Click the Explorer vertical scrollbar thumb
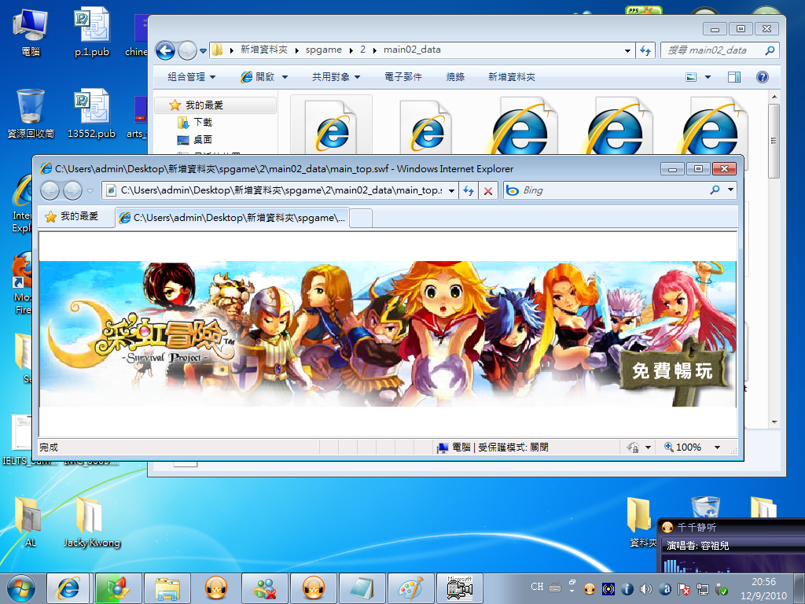The image size is (805, 604). pyautogui.click(x=774, y=141)
